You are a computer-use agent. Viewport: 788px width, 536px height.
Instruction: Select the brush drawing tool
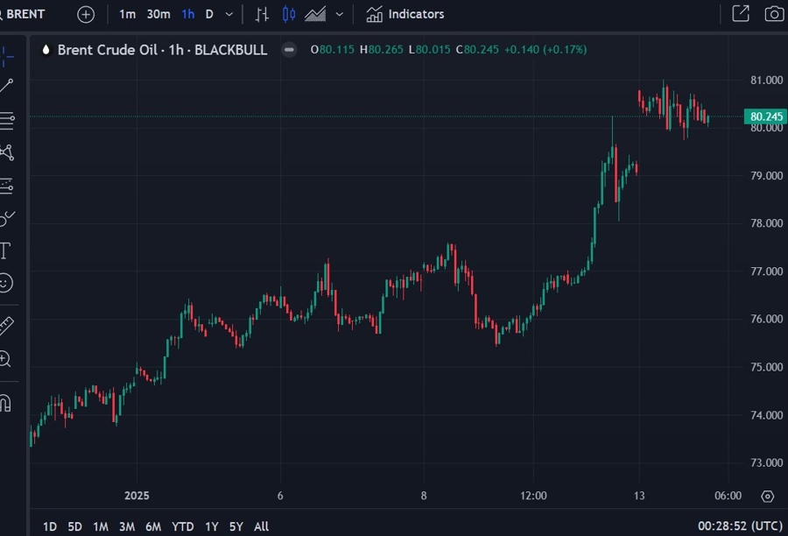coord(7,218)
